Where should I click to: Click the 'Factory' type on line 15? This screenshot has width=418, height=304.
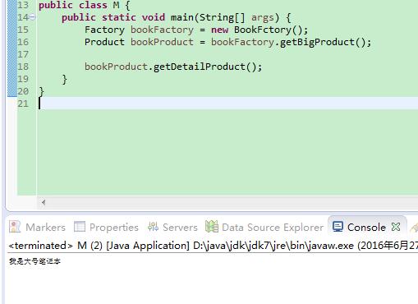[x=104, y=30]
